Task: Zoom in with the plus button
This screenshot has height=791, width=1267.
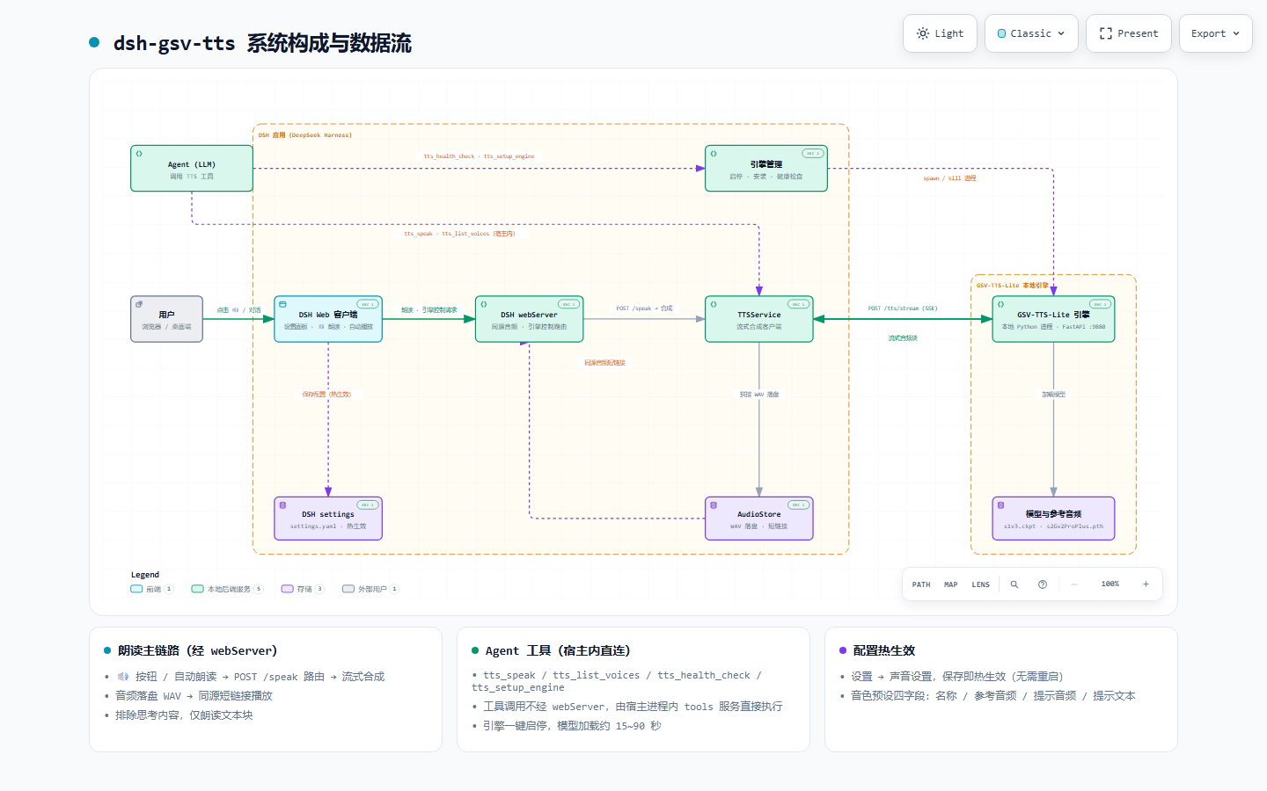Action: pos(1146,584)
